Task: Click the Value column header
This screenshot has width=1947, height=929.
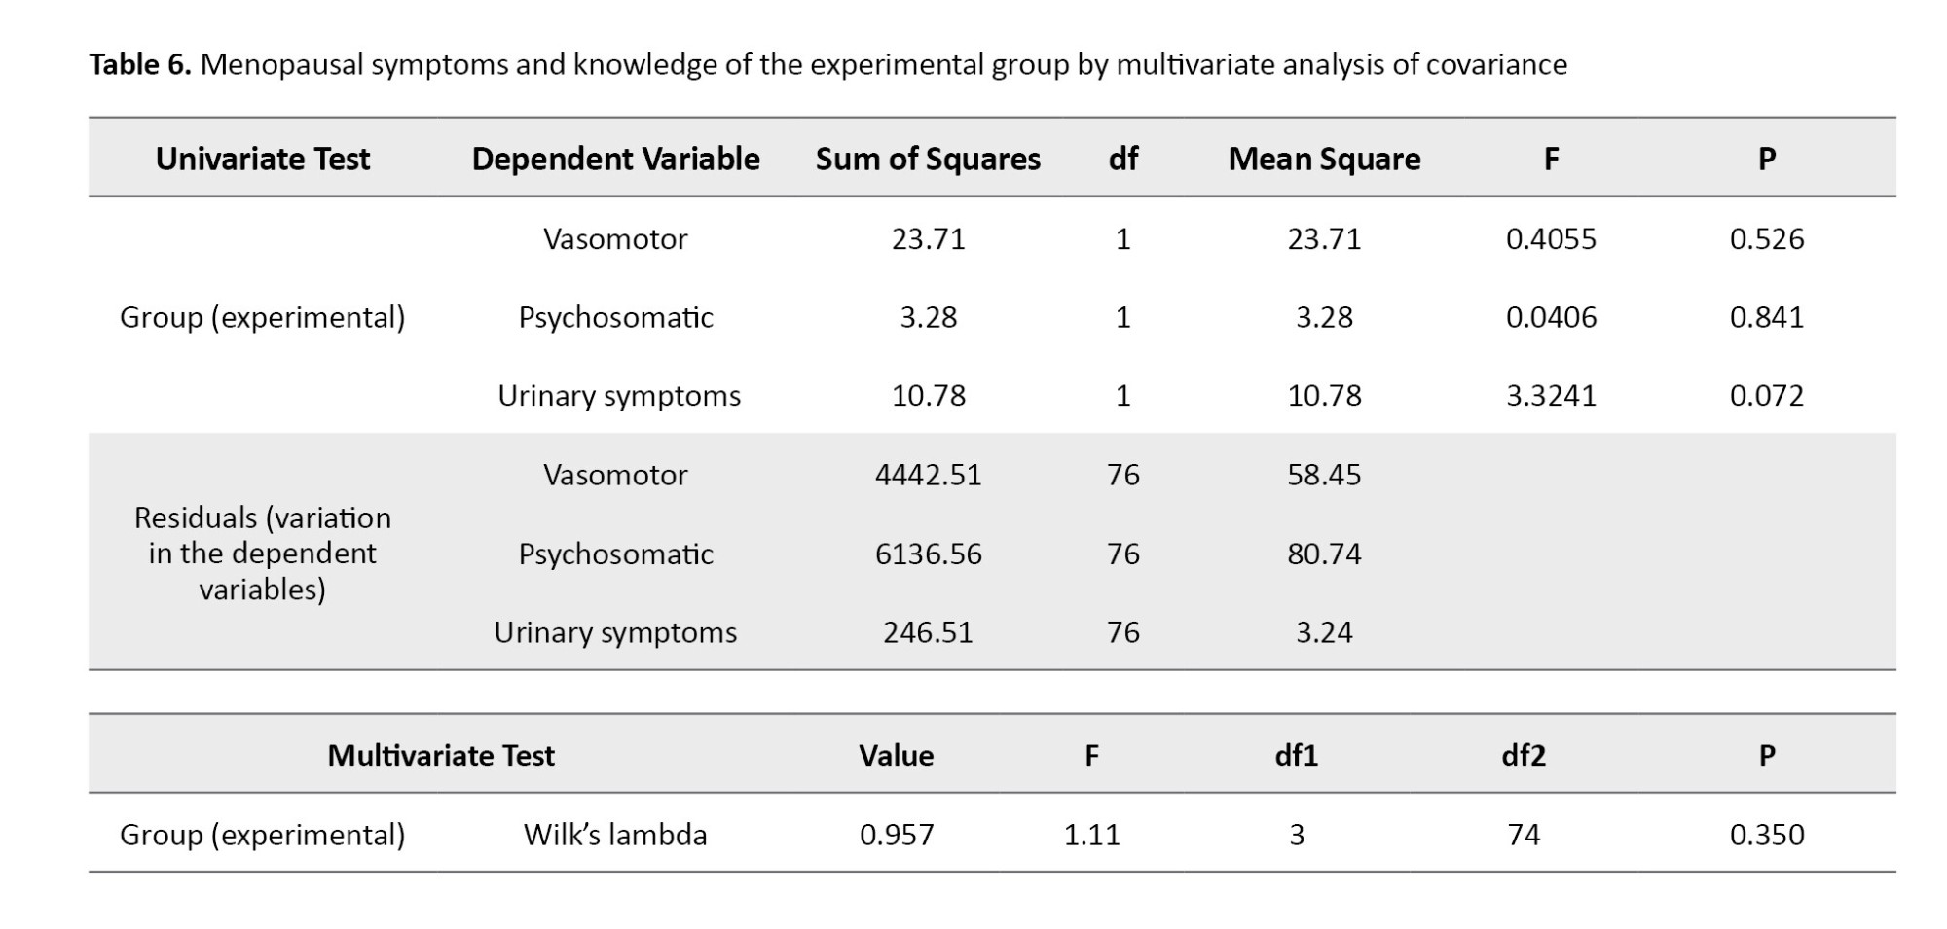Action: (896, 755)
